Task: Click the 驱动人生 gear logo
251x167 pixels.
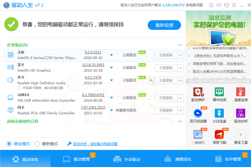Action: (6, 5)
